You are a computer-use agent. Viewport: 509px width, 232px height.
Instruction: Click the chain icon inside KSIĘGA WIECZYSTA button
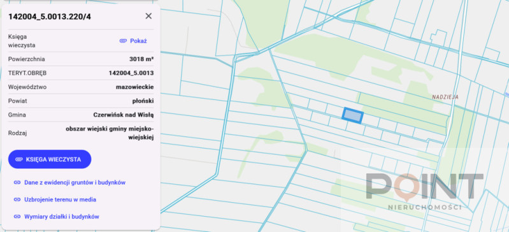click(19, 159)
